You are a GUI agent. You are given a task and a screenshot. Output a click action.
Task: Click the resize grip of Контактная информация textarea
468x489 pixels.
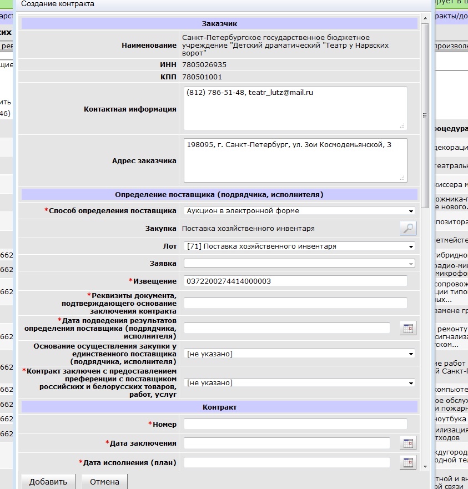tap(402, 125)
